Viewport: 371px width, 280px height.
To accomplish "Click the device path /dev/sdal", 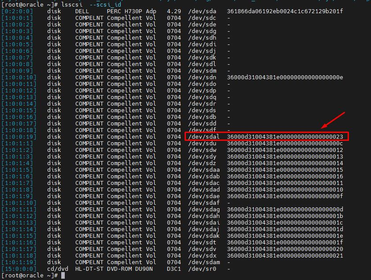I will click(204, 136).
